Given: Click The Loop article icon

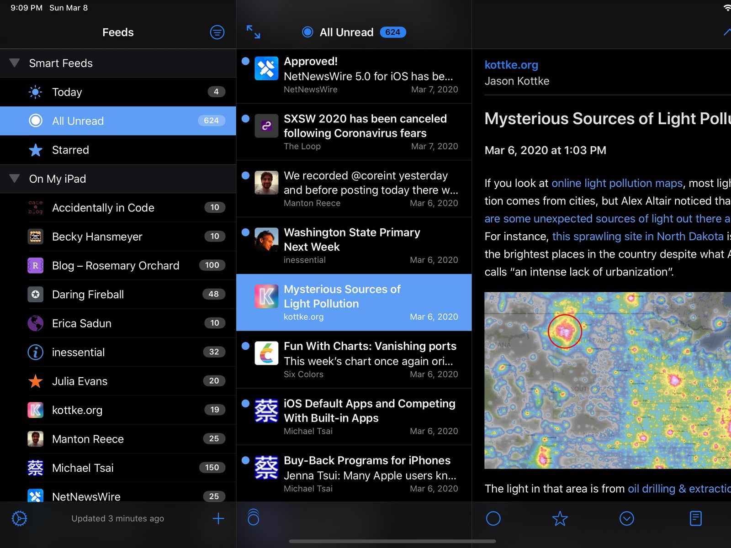Looking at the screenshot, I should point(266,126).
